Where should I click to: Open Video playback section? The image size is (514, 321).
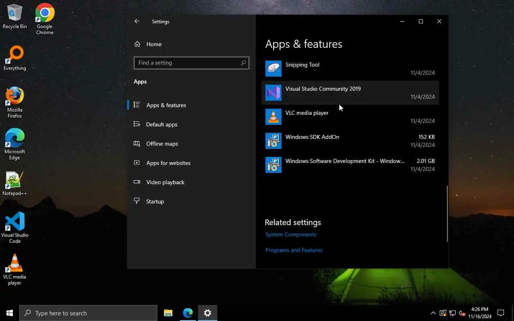click(x=191, y=182)
